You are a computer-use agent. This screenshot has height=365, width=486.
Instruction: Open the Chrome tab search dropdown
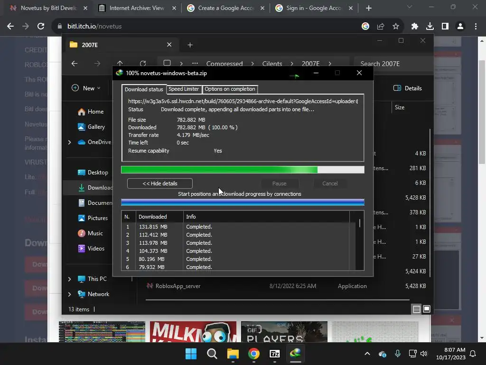point(410,7)
